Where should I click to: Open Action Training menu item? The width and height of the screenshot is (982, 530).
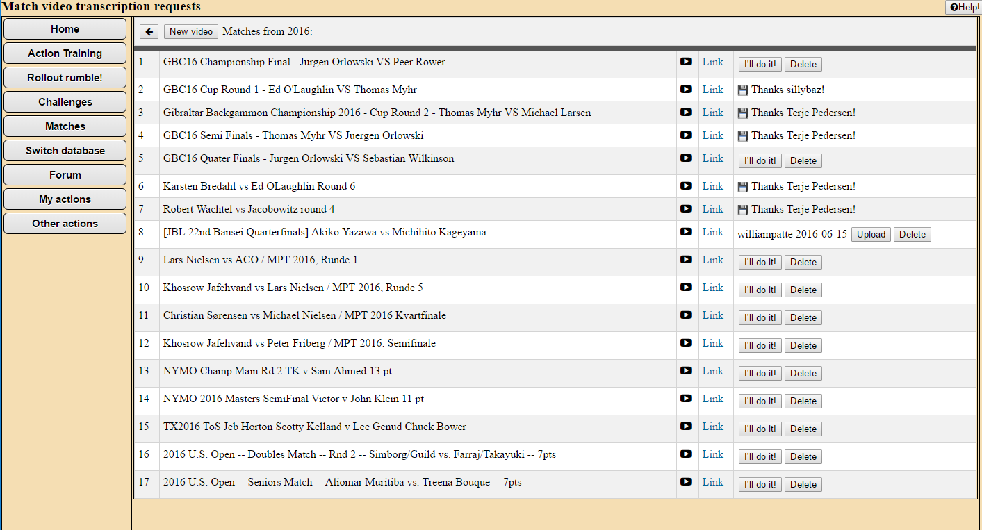click(x=65, y=53)
